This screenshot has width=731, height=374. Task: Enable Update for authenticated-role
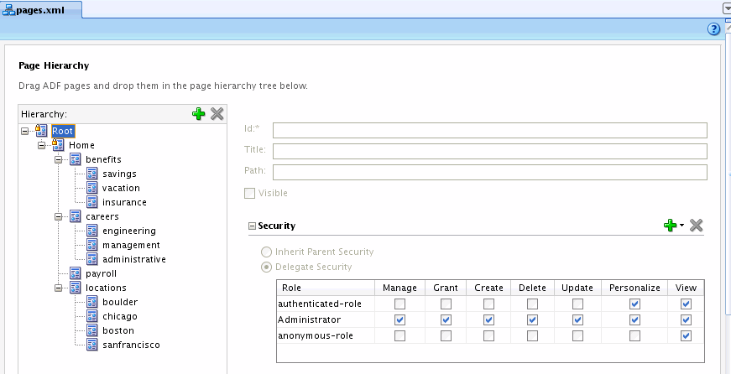(x=577, y=304)
